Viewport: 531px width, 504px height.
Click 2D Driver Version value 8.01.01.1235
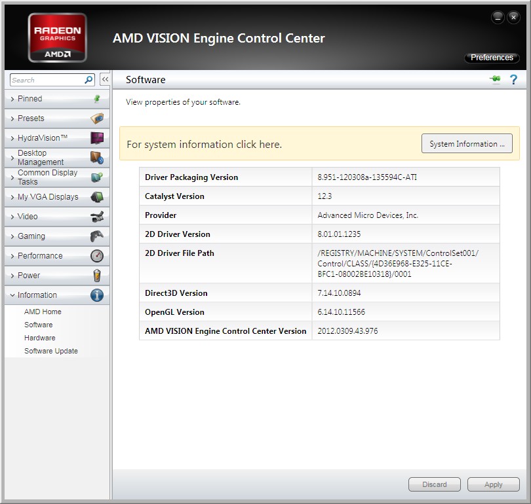pyautogui.click(x=339, y=234)
